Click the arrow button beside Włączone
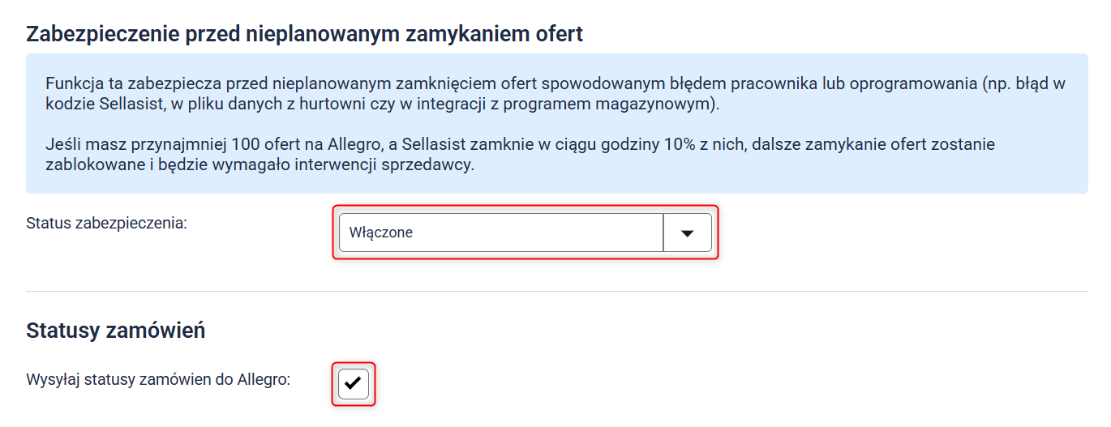This screenshot has width=1111, height=427. click(687, 233)
